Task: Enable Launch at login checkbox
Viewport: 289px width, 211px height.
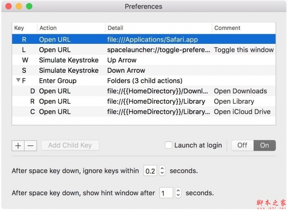Action: pyautogui.click(x=169, y=145)
